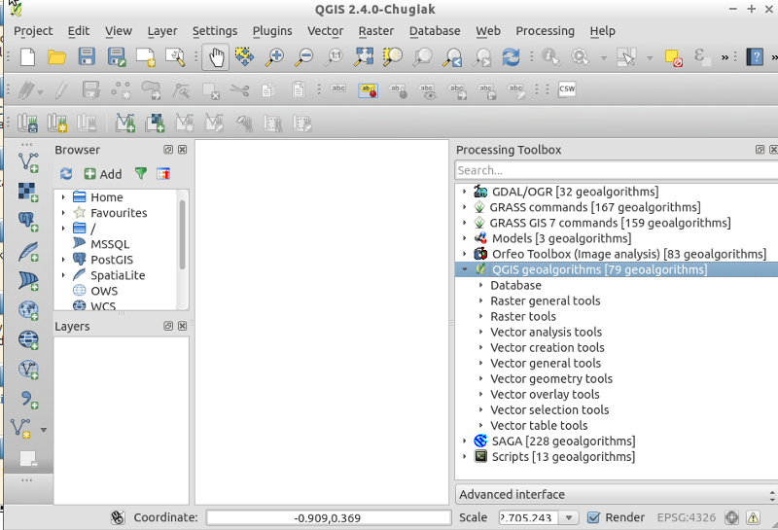Click the Browser panel vertical scrollbar
Viewport: 778px width, 530px height.
tap(182, 234)
